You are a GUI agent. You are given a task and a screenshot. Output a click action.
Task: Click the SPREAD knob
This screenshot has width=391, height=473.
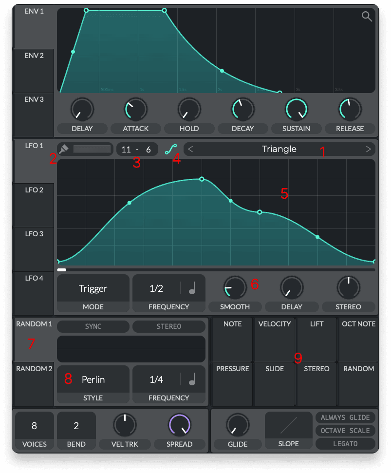pos(180,424)
